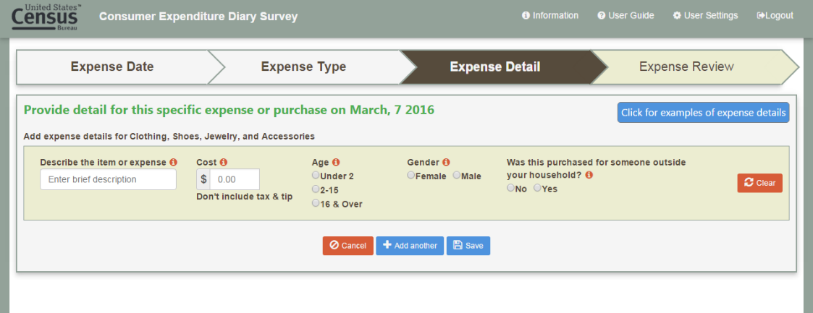Click the Add another button
This screenshot has width=813, height=313.
pyautogui.click(x=409, y=246)
